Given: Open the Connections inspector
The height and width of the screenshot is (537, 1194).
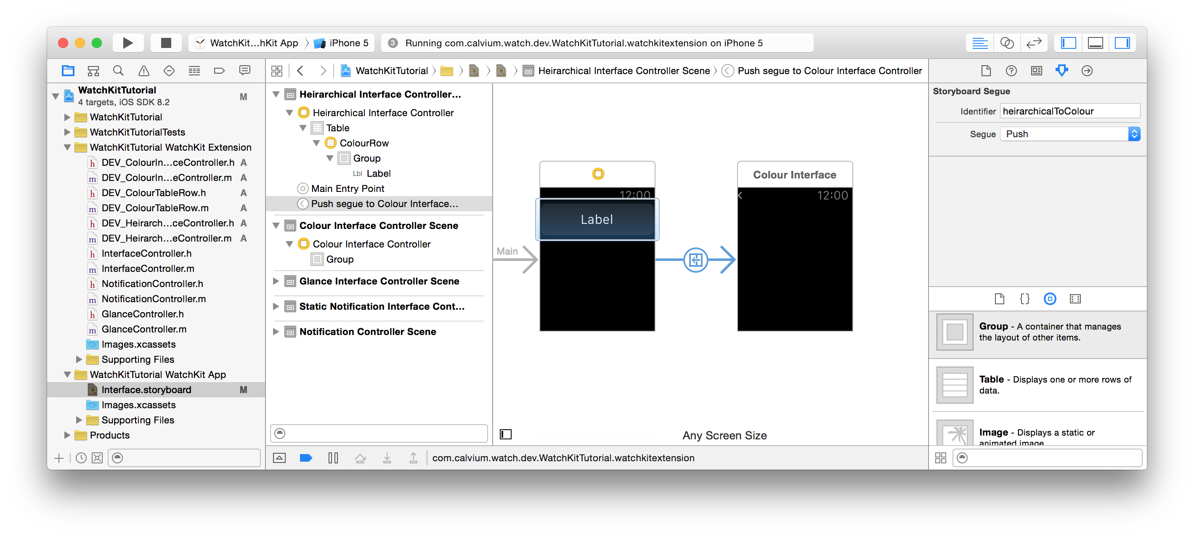Looking at the screenshot, I should coord(1087,70).
